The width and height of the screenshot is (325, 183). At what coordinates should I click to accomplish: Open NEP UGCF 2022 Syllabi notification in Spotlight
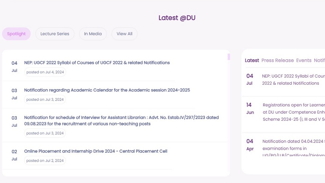pyautogui.click(x=97, y=63)
